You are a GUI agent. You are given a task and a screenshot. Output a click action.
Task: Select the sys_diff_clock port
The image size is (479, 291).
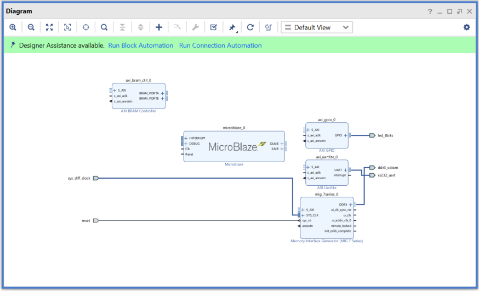click(95, 178)
